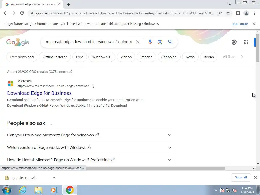Click the padlock site info icon

pos(32,13)
